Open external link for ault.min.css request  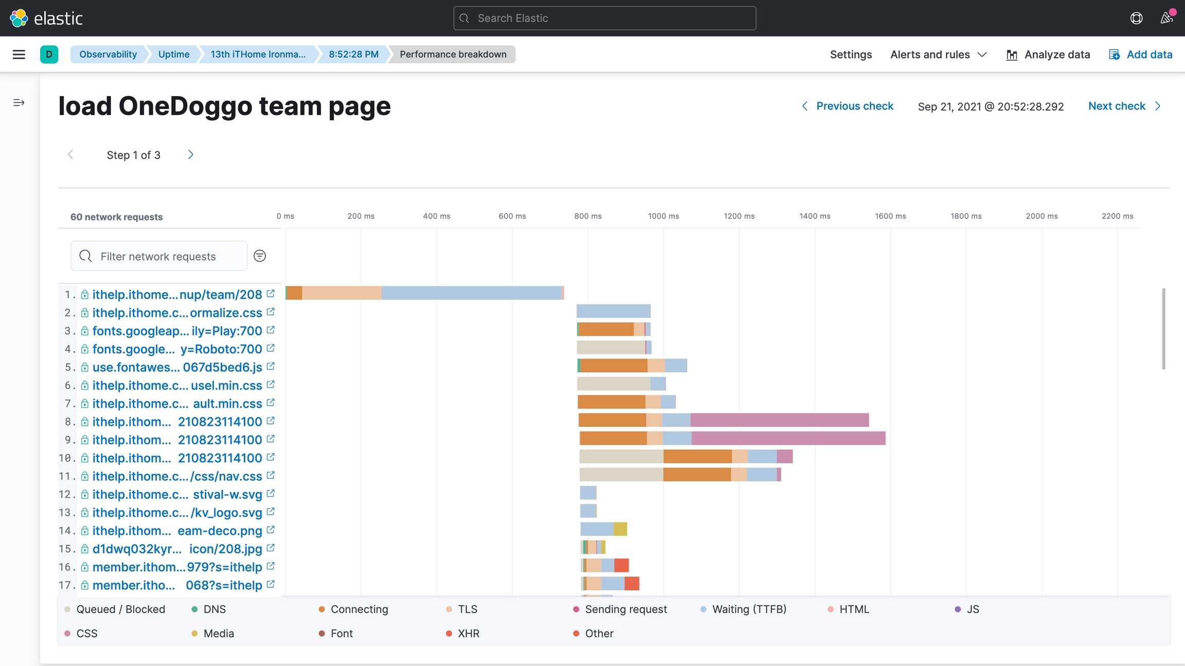(271, 403)
